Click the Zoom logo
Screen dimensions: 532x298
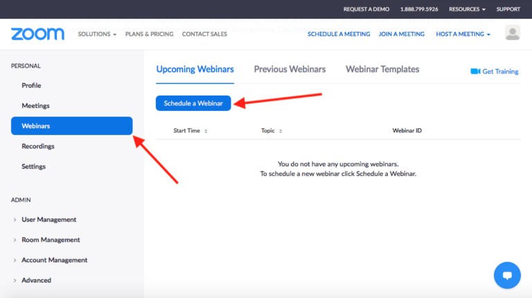pyautogui.click(x=37, y=34)
